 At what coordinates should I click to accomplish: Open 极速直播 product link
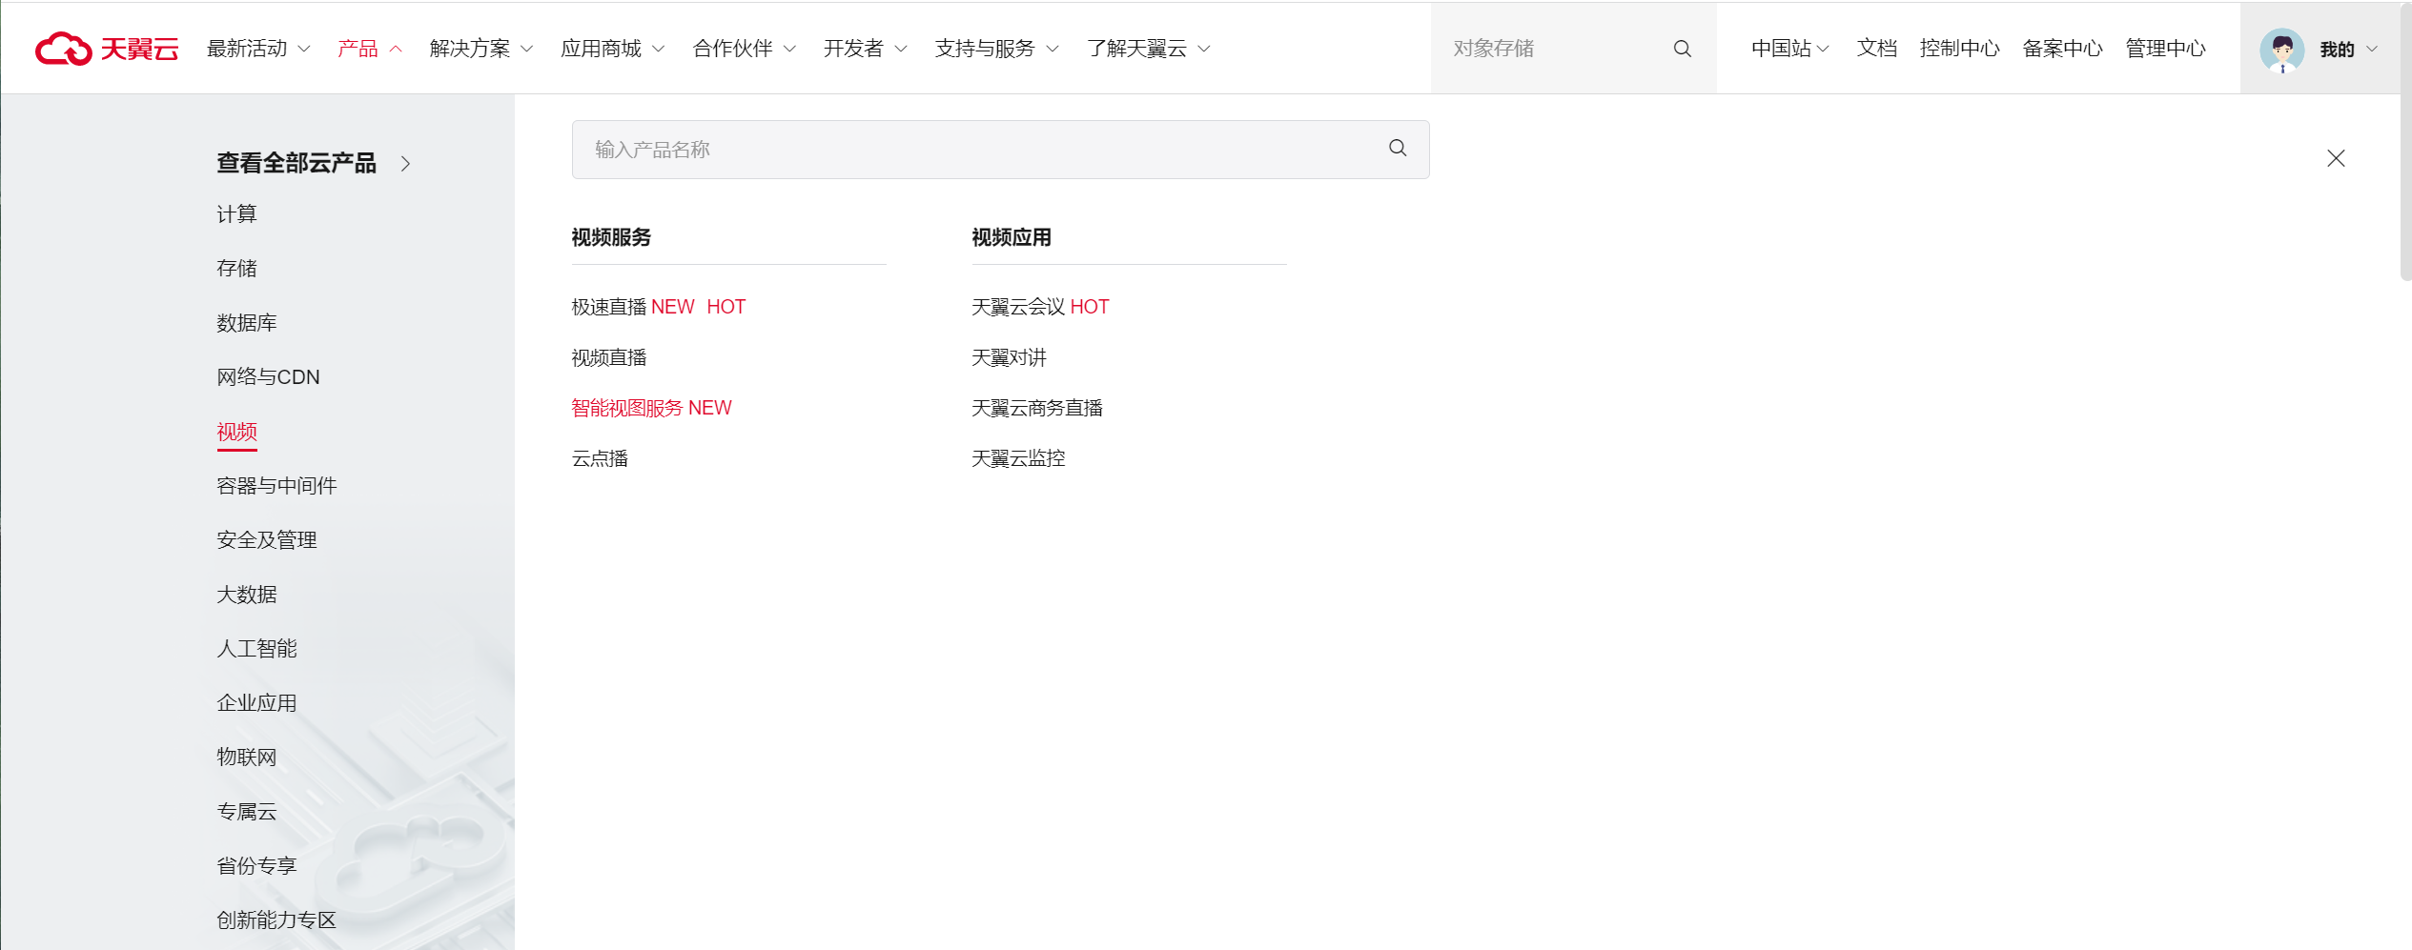[x=609, y=307]
